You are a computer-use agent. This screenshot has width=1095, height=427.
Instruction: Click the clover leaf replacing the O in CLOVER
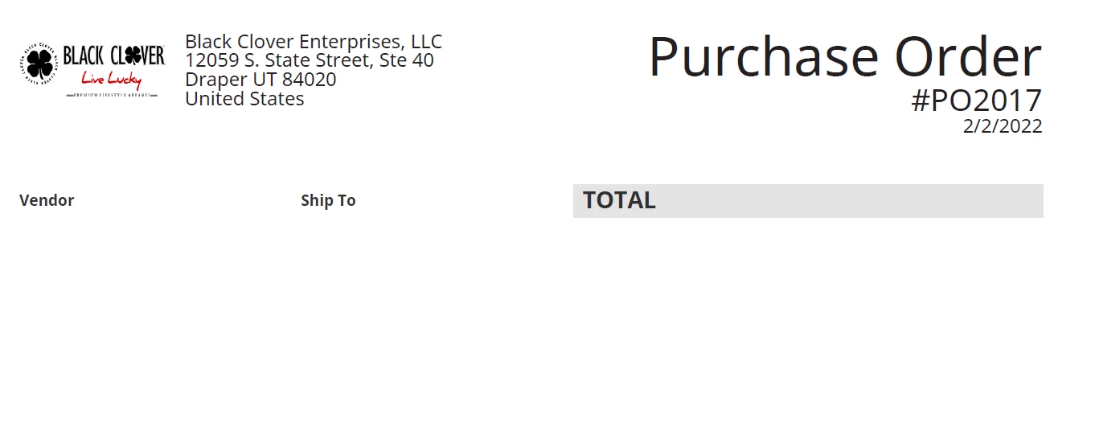coord(131,56)
